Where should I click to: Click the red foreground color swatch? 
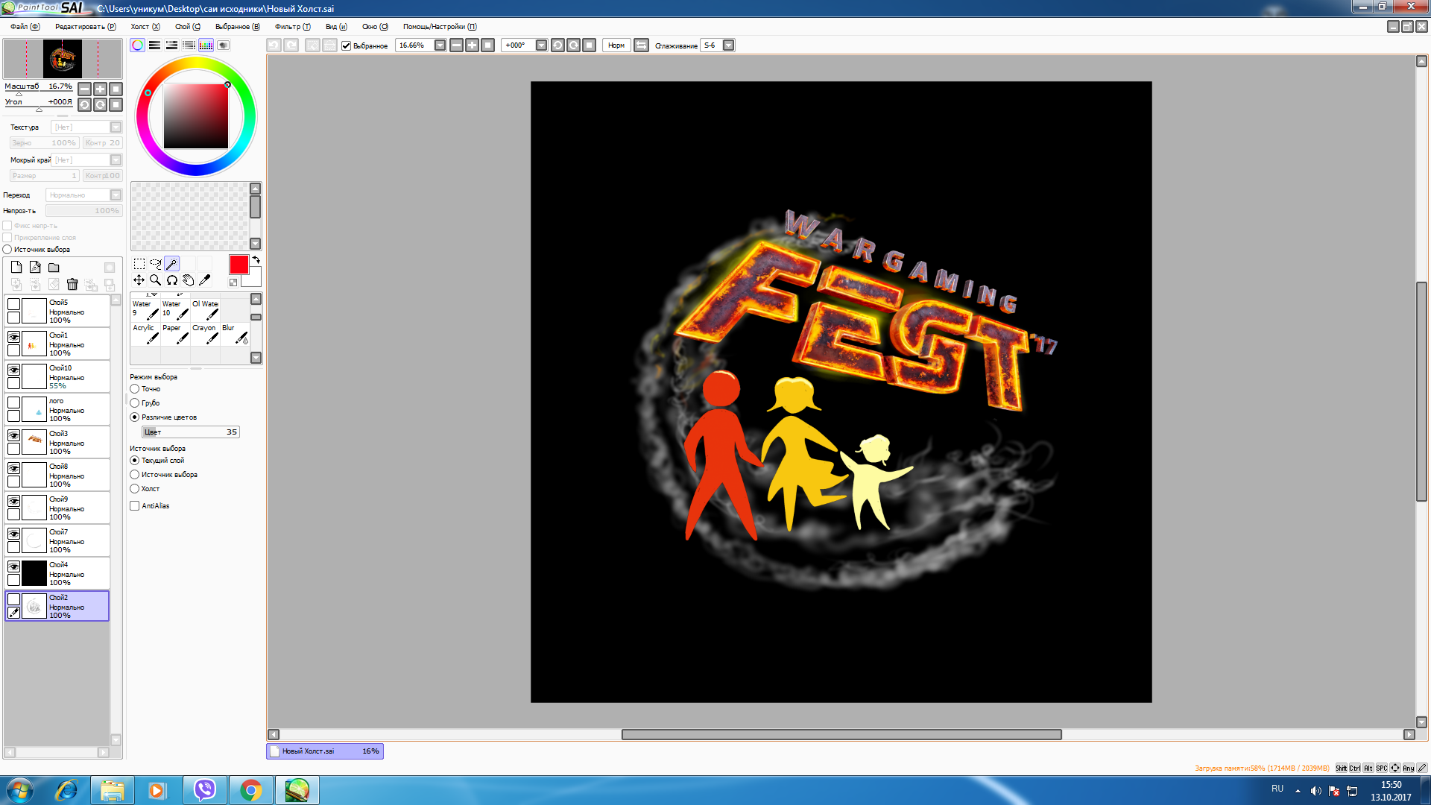click(x=238, y=265)
